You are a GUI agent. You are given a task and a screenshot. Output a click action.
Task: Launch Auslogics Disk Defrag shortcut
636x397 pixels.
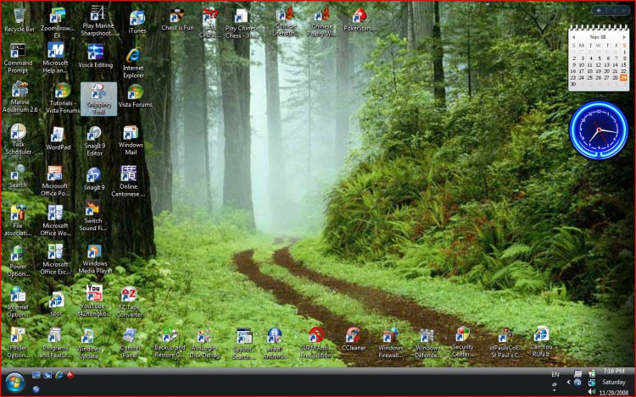coord(204,344)
